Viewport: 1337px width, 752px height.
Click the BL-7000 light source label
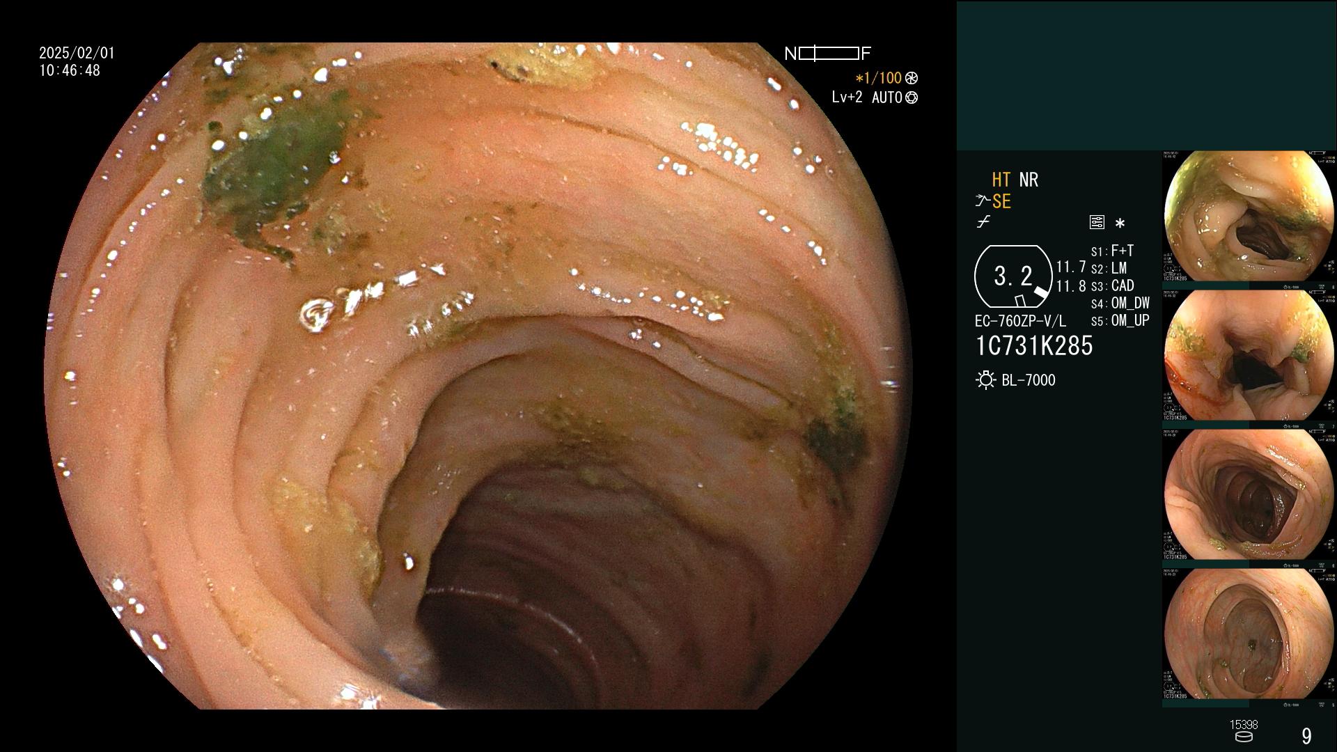[x=1029, y=380]
